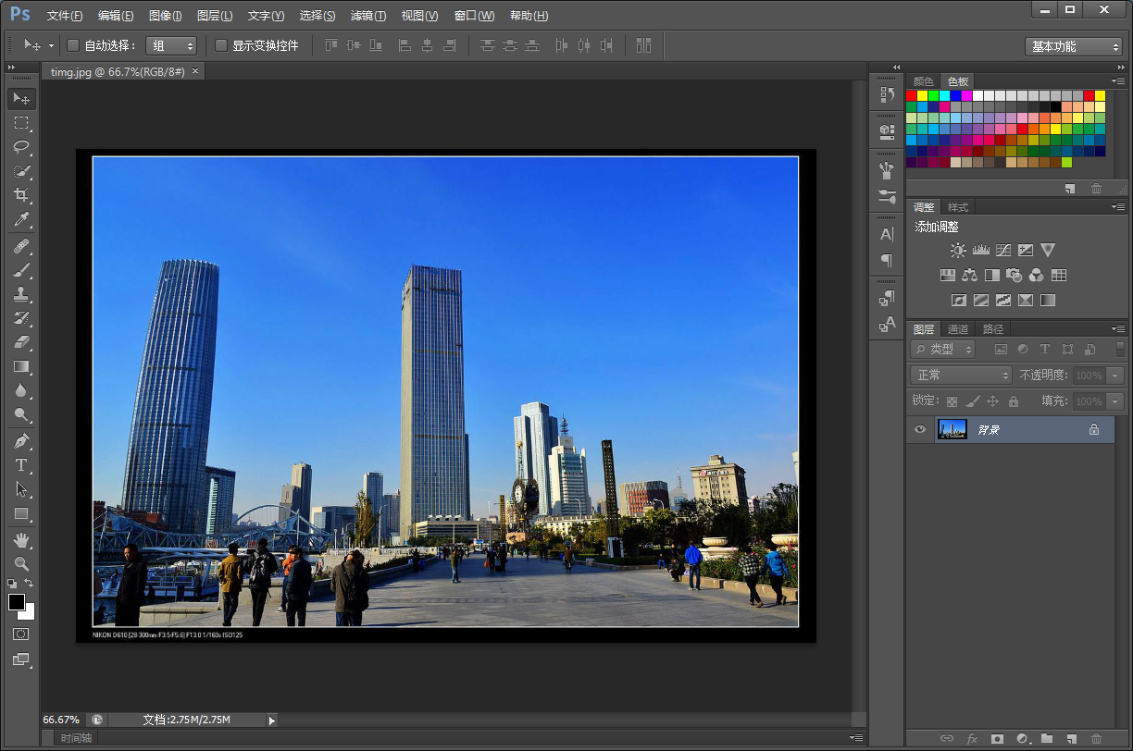The height and width of the screenshot is (751, 1133).
Task: Select the Lasso tool
Action: (21, 147)
